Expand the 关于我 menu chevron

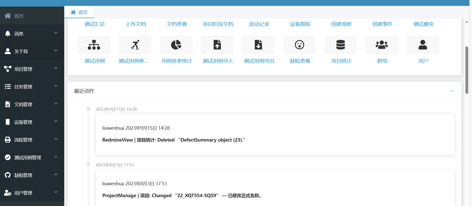click(x=56, y=51)
